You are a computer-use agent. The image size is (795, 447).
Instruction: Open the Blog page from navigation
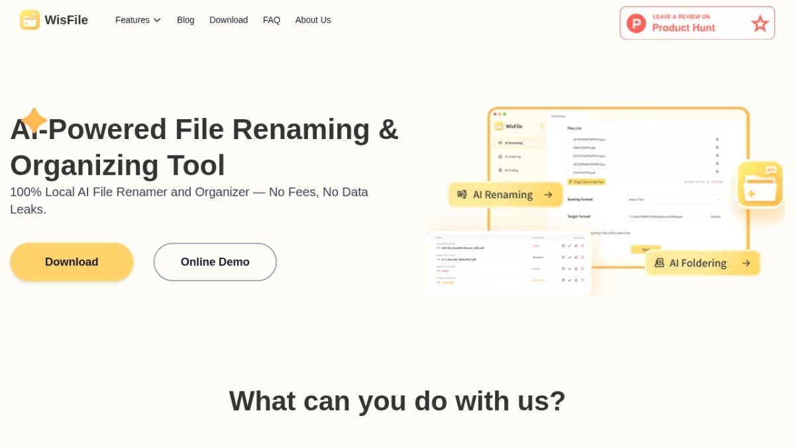[185, 20]
